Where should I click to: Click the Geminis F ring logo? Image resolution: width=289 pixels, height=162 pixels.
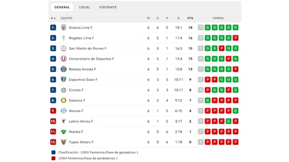[63, 100]
